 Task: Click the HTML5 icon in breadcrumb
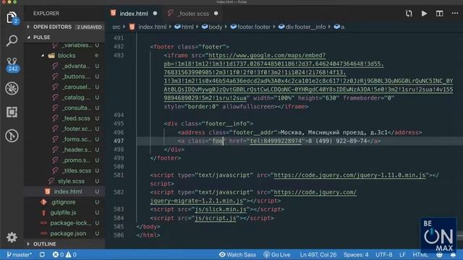[132, 27]
